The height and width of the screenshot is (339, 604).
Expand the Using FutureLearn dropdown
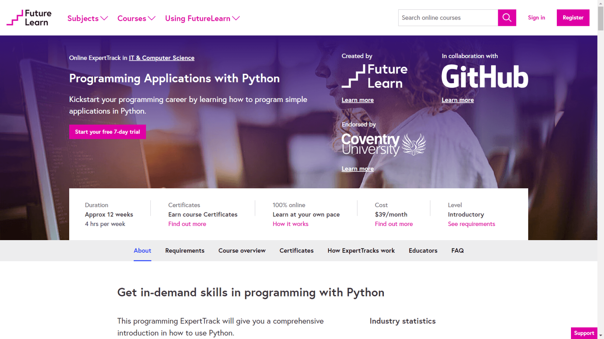(x=202, y=18)
